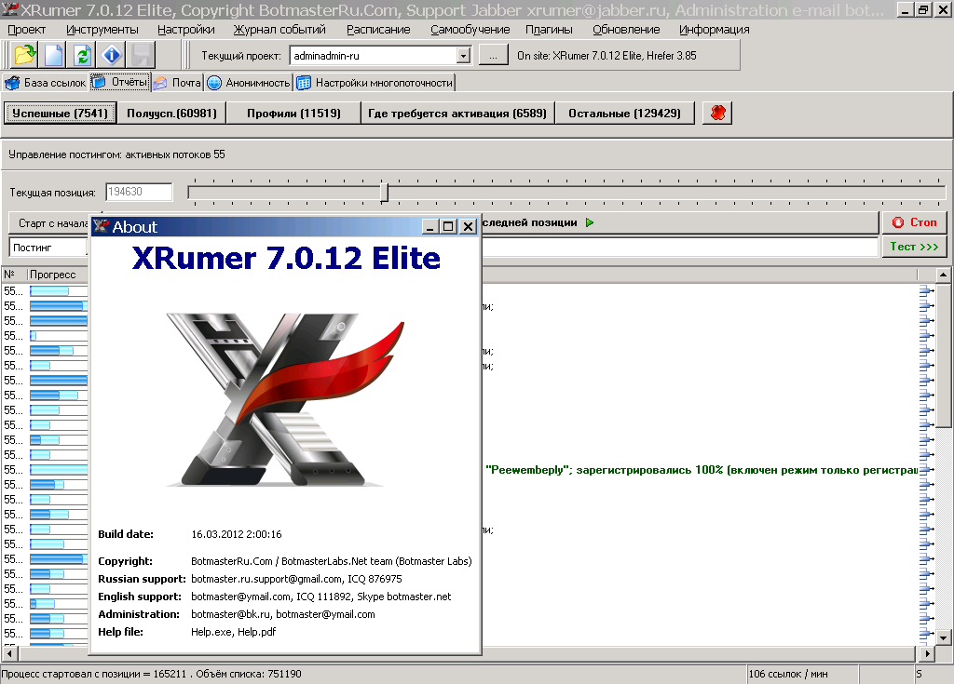954x684 pixels.
Task: Switch to the Анонимность tab
Action: 249,83
